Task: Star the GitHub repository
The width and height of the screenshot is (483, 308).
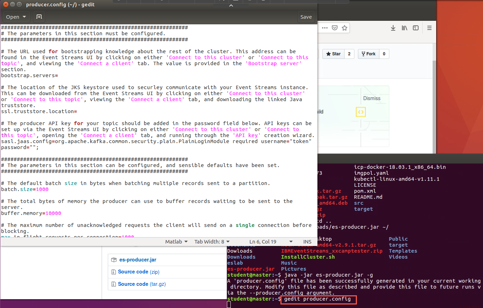Action: (x=333, y=54)
